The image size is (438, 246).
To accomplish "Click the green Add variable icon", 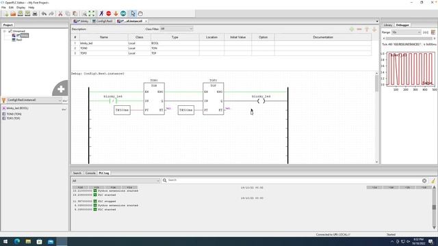I will tap(352, 29).
